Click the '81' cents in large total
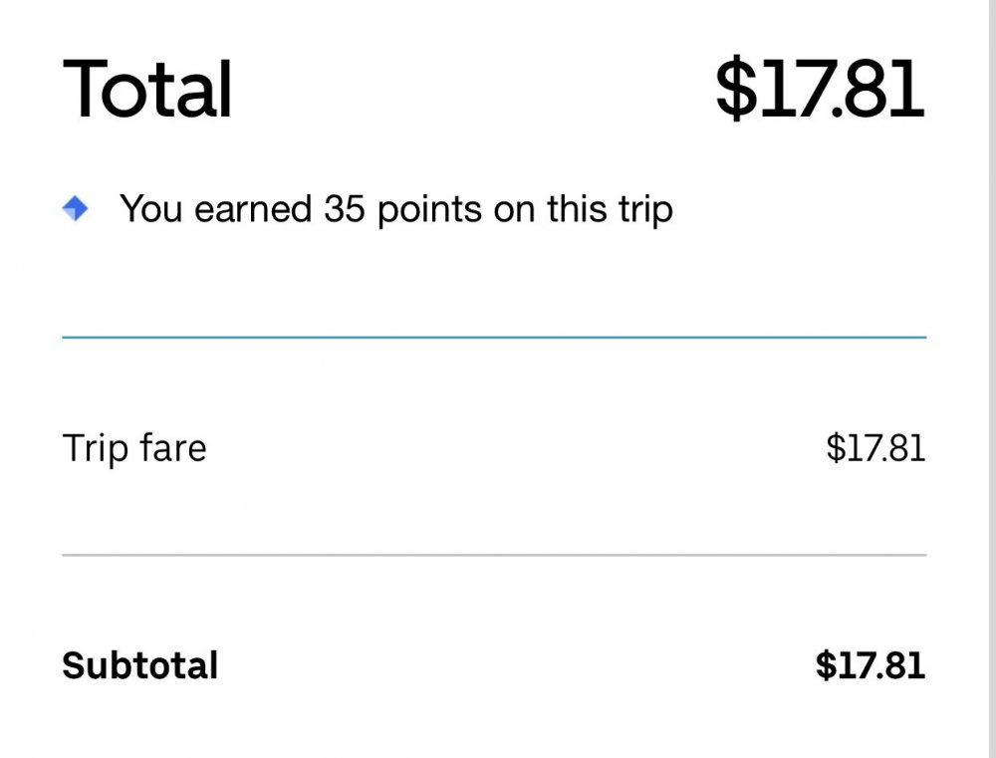The image size is (996, 758). (883, 89)
